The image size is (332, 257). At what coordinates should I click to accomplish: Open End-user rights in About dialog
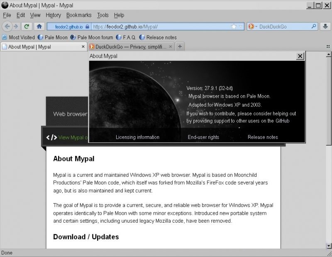point(204,137)
